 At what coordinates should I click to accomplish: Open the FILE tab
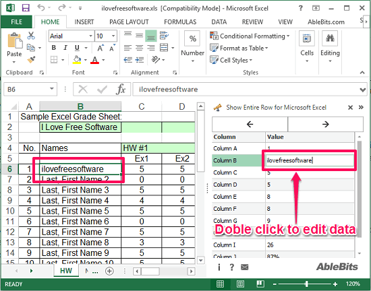17,22
